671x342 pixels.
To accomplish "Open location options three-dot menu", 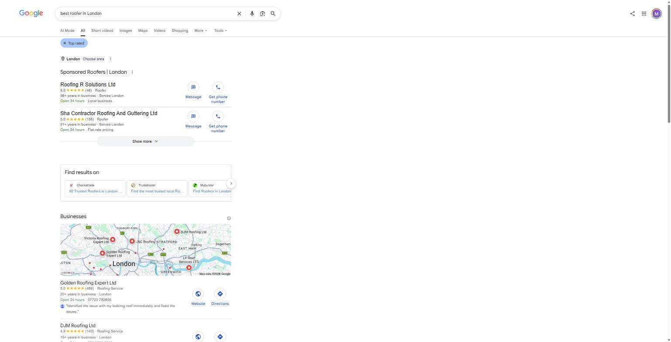I will (110, 59).
